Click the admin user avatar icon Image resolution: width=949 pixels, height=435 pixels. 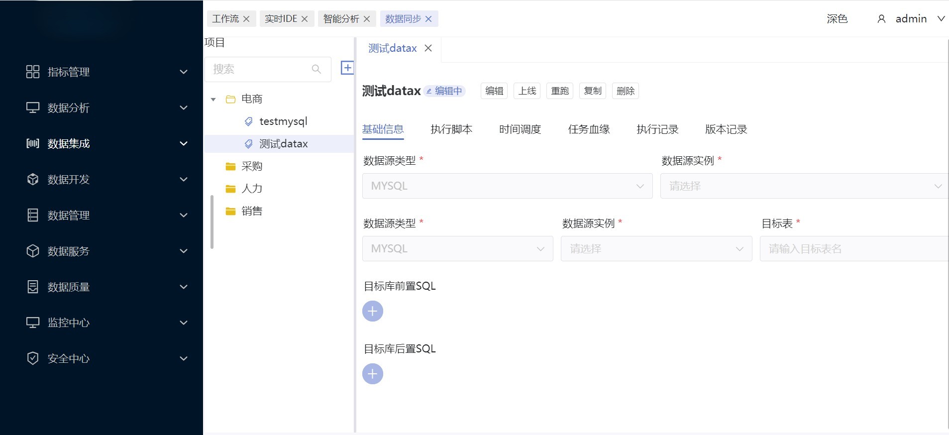click(x=881, y=19)
